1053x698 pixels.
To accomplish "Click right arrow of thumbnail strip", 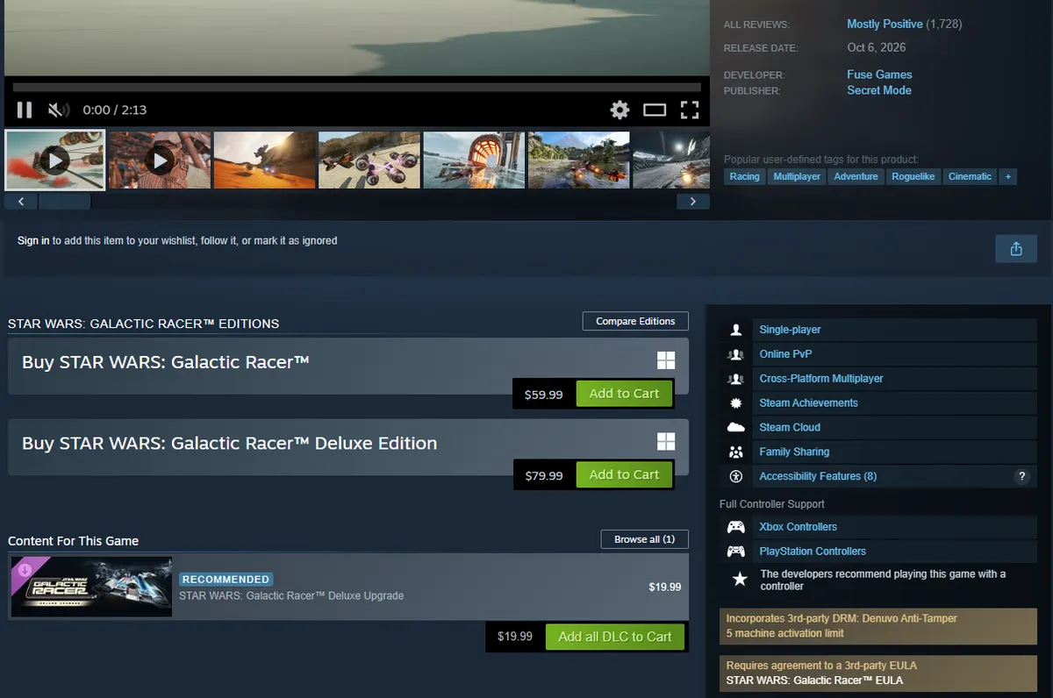I will click(x=693, y=202).
